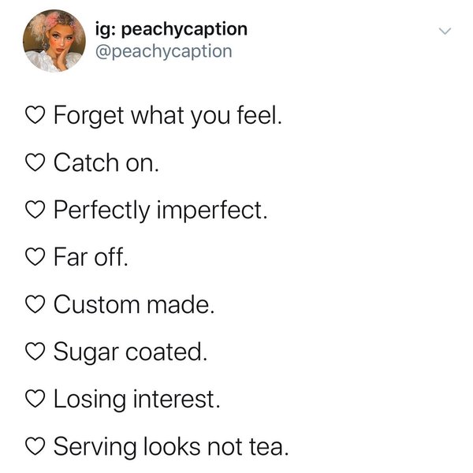Click the heart beside "Sugar coated."
Viewport: 473px width, 473px height.
click(36, 352)
